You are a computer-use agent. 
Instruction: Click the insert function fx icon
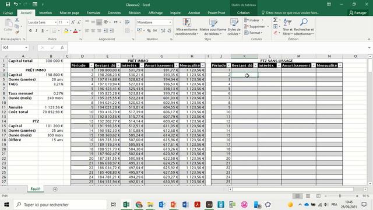pos(62,48)
